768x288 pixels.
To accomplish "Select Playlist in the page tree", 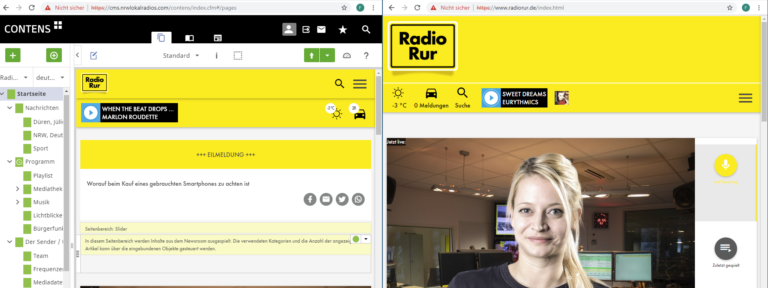I will tap(43, 176).
